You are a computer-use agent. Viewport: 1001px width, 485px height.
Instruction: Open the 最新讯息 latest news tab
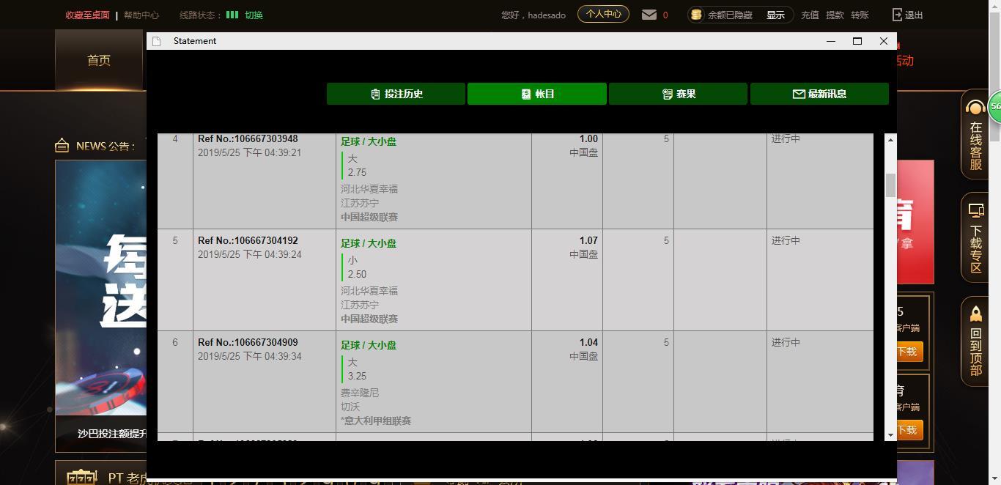coord(819,94)
